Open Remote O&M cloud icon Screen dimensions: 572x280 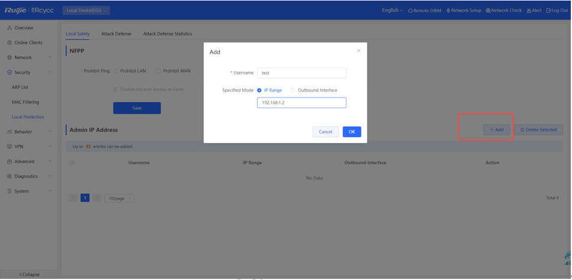(411, 11)
